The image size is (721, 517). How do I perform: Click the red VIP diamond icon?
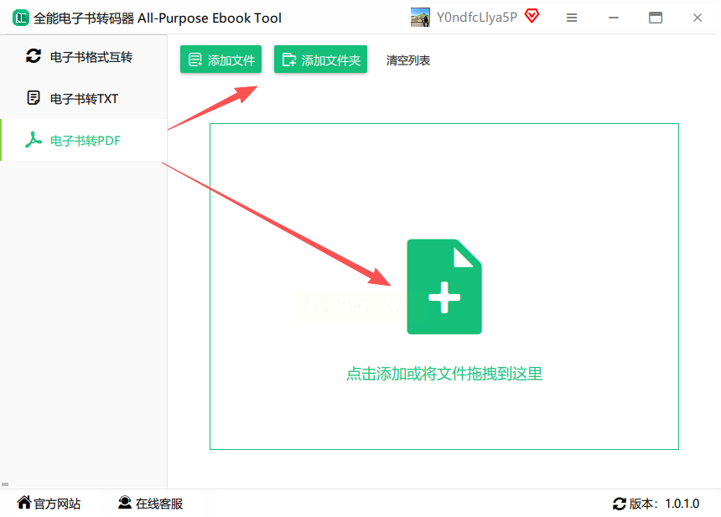(x=532, y=16)
